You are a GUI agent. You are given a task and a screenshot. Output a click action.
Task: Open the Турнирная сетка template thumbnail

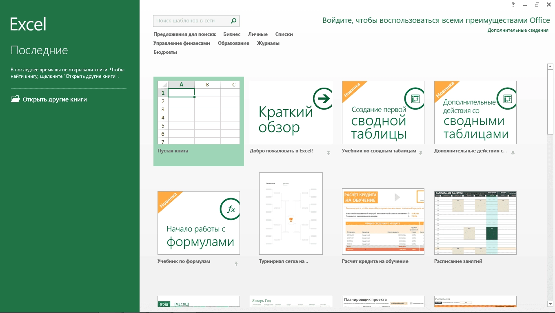[291, 214]
